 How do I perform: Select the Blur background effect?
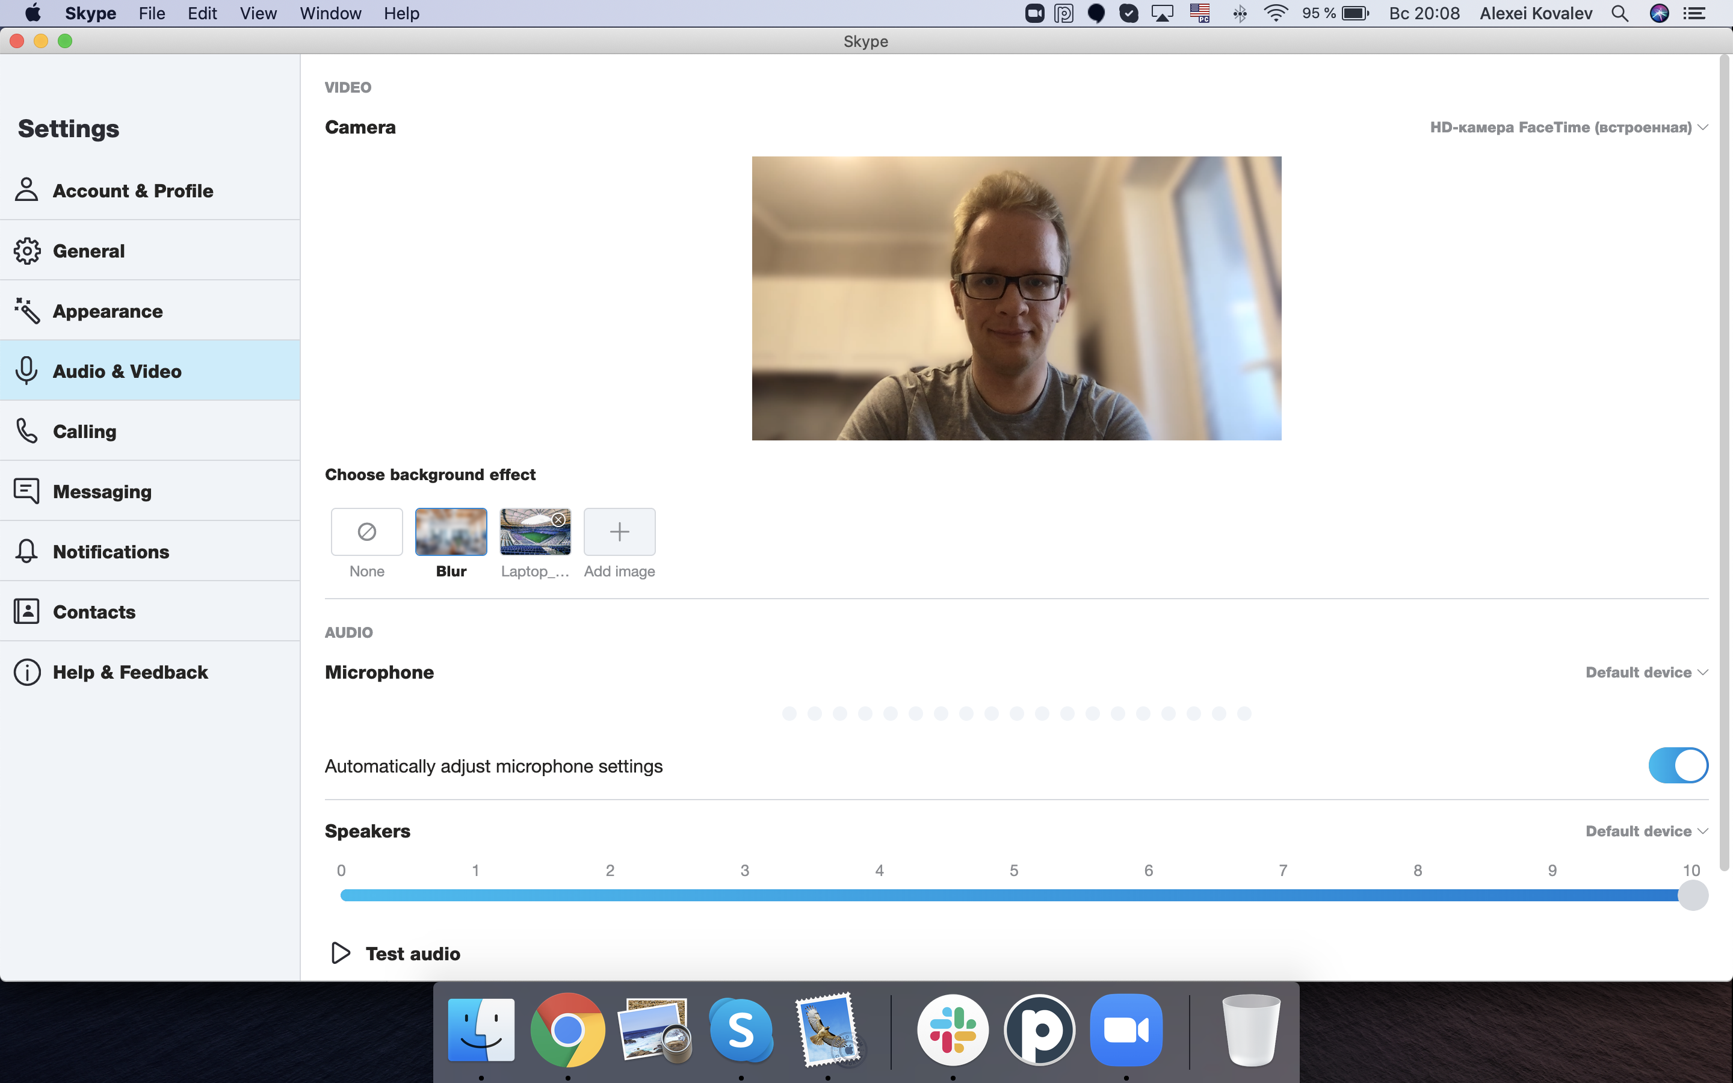tap(451, 531)
